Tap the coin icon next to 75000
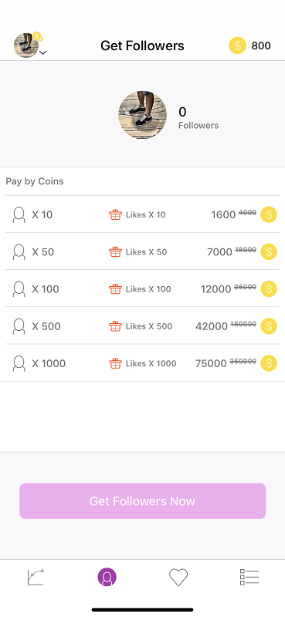The width and height of the screenshot is (285, 617). pyautogui.click(x=269, y=362)
